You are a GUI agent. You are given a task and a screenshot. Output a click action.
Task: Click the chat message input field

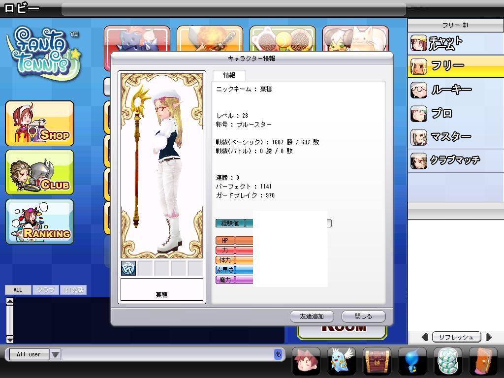(x=167, y=354)
